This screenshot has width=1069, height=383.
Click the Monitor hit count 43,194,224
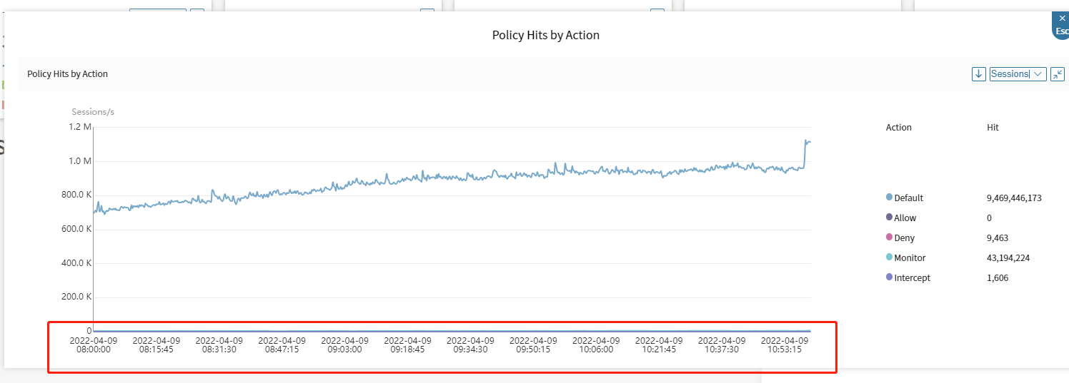pos(1008,258)
